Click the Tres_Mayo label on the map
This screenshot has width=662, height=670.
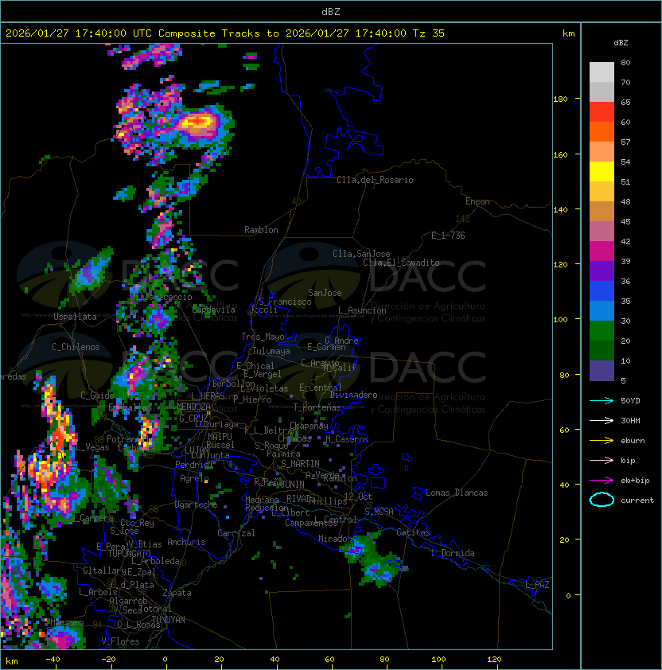(263, 337)
